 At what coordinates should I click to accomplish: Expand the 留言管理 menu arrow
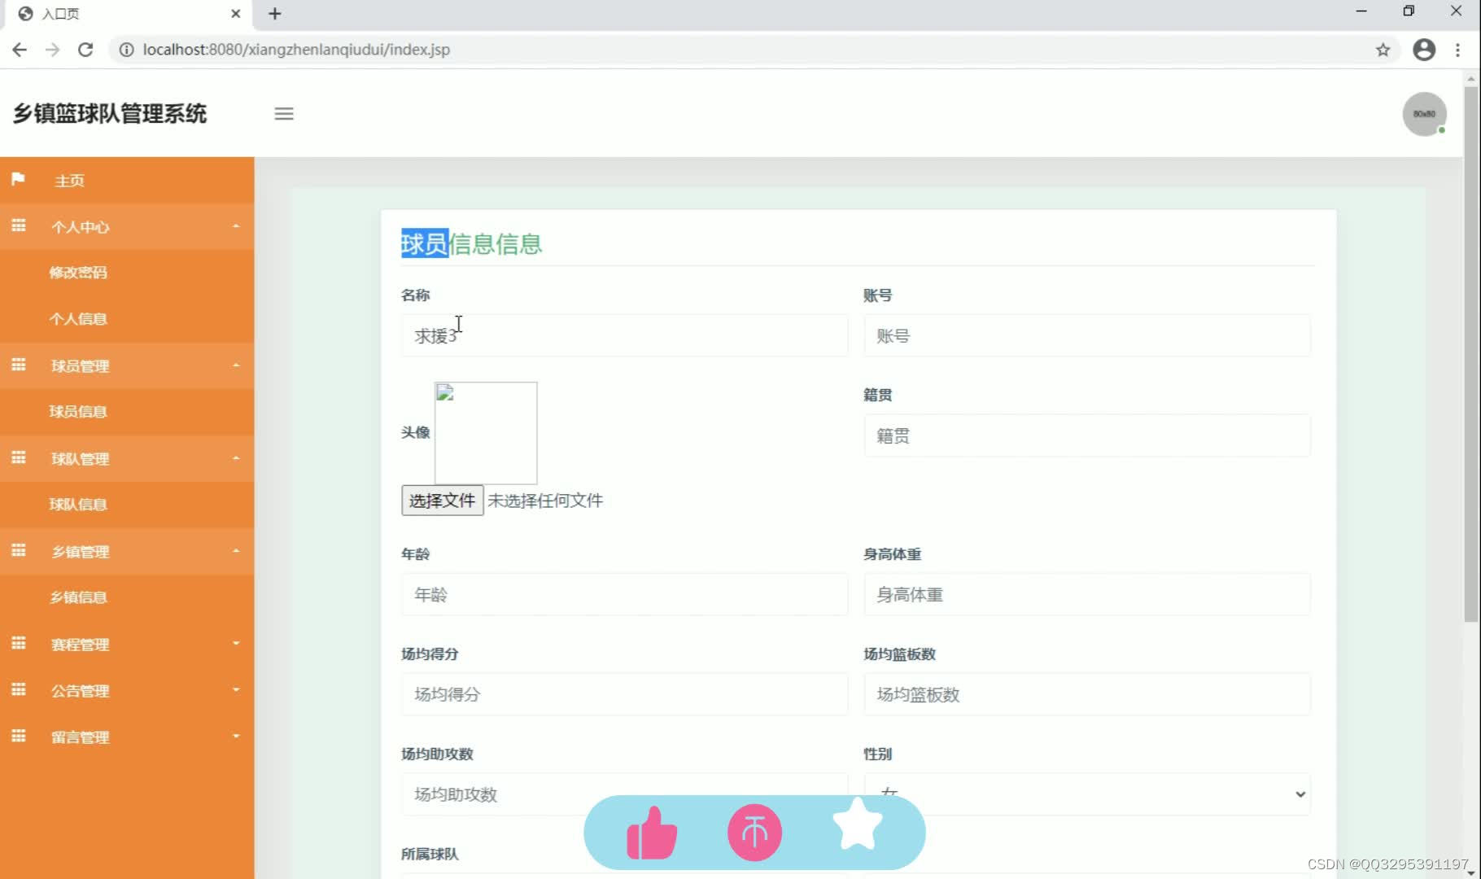click(236, 737)
